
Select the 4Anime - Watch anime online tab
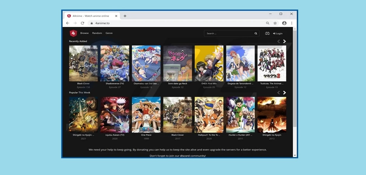[92, 16]
